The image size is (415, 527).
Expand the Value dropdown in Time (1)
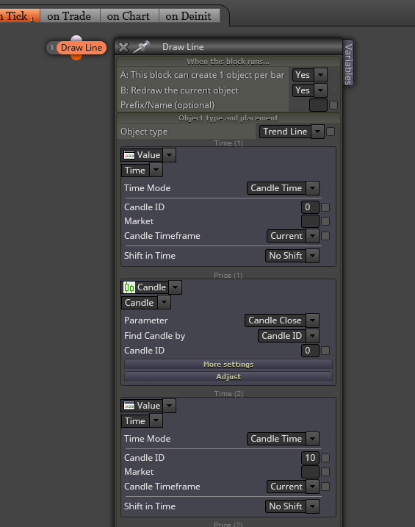[169, 155]
